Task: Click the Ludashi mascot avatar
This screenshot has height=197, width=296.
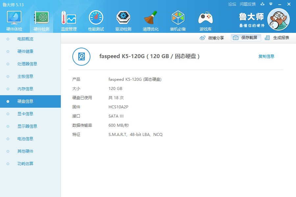Action: coord(279,19)
